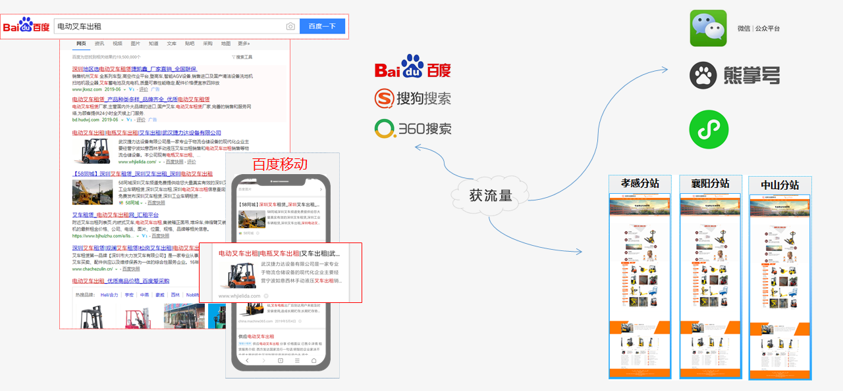Select the Heli/合力 hot brand
843x391 pixels.
[109, 295]
